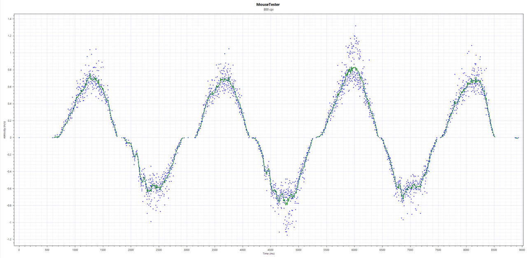Click the -1.2 y-axis tick label

point(10,239)
